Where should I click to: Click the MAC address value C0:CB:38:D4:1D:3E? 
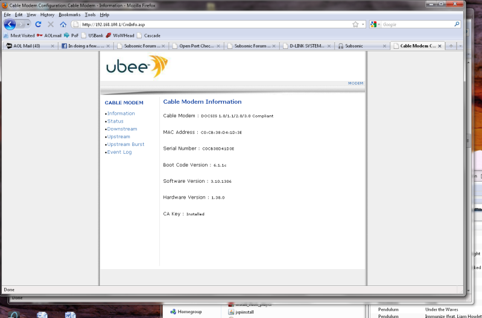click(221, 133)
